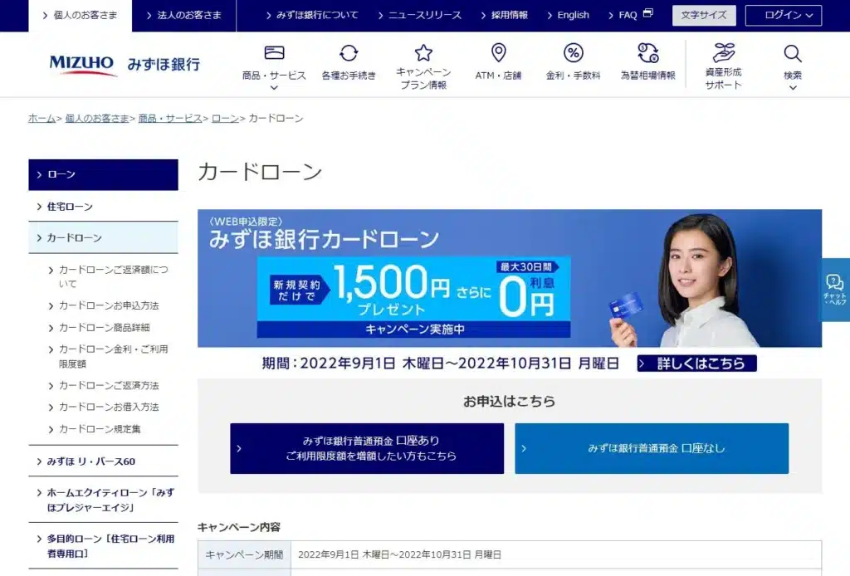This screenshot has width=850, height=576.
Task: Select 住宅ローン in the sidebar
Action: point(103,207)
